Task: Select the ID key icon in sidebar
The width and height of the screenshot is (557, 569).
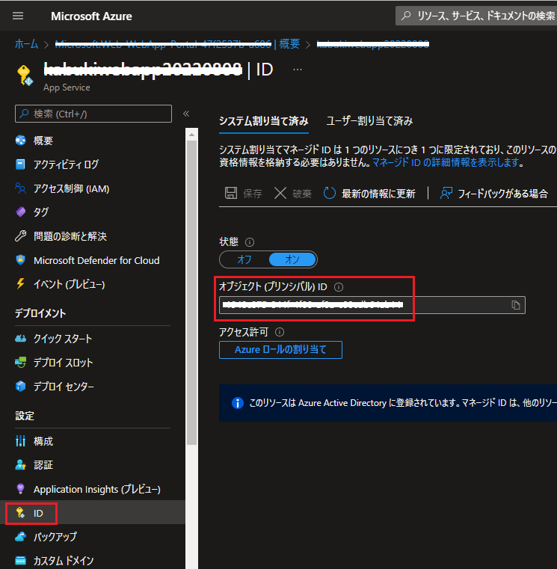Action: [21, 513]
